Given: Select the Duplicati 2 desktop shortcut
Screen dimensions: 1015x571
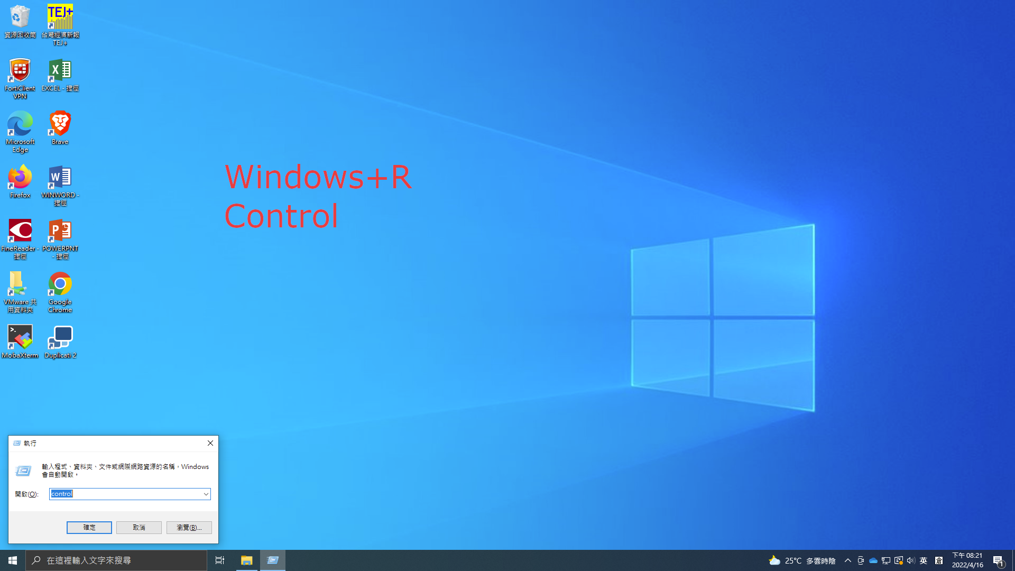Looking at the screenshot, I should click(x=60, y=337).
